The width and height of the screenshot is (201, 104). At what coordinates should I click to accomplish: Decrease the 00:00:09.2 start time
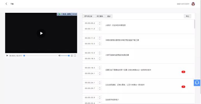pyautogui.click(x=100, y=24)
